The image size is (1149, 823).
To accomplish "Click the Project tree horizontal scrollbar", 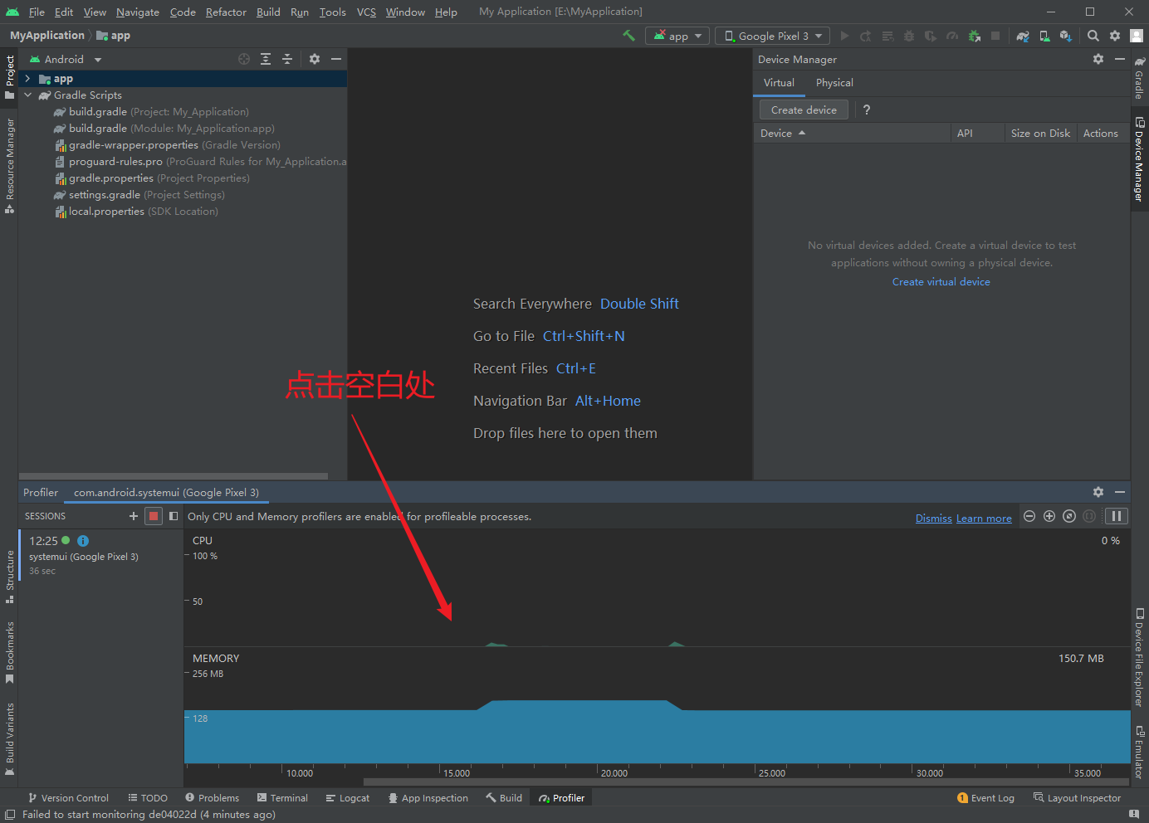I will (174, 476).
